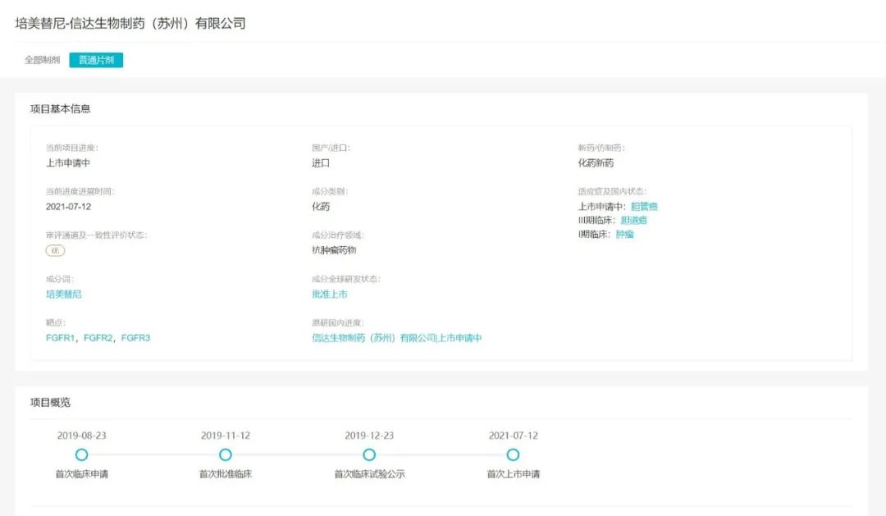
Task: Click the 优 priority review badge
Action: pyautogui.click(x=55, y=250)
